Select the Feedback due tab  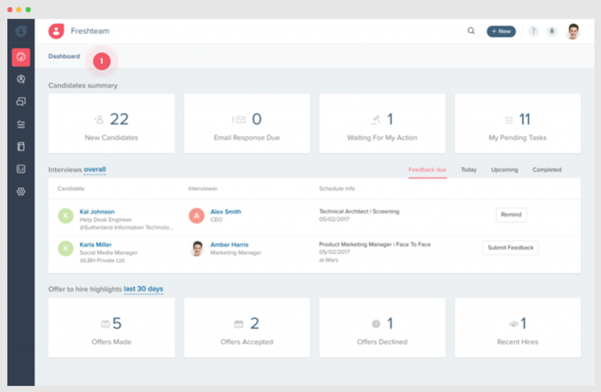(427, 170)
